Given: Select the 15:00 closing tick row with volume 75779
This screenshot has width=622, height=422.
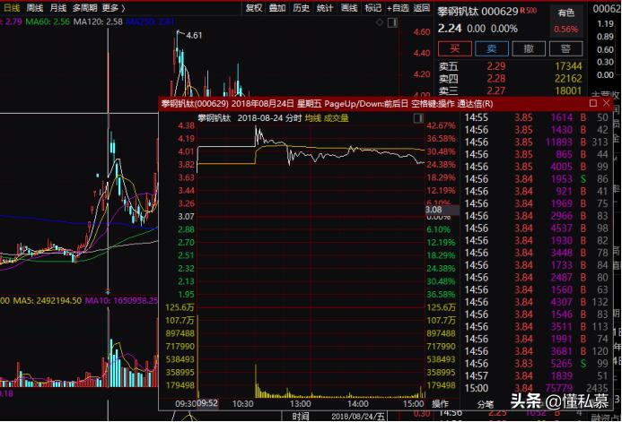Looking at the screenshot, I should (537, 388).
